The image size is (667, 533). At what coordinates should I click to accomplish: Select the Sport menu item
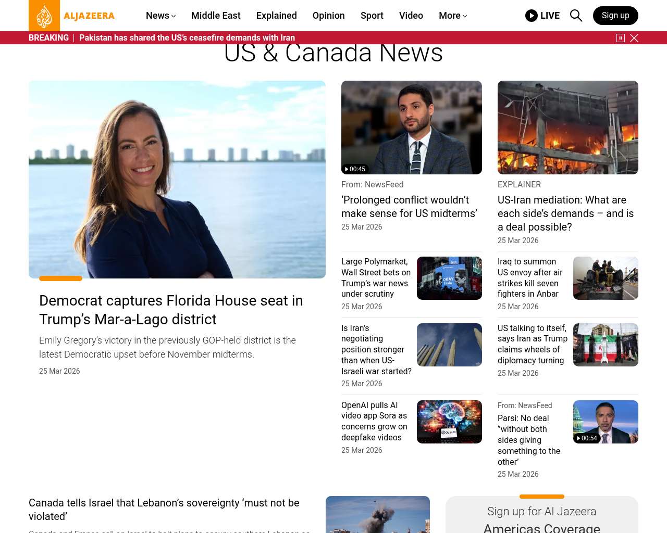pyautogui.click(x=372, y=16)
